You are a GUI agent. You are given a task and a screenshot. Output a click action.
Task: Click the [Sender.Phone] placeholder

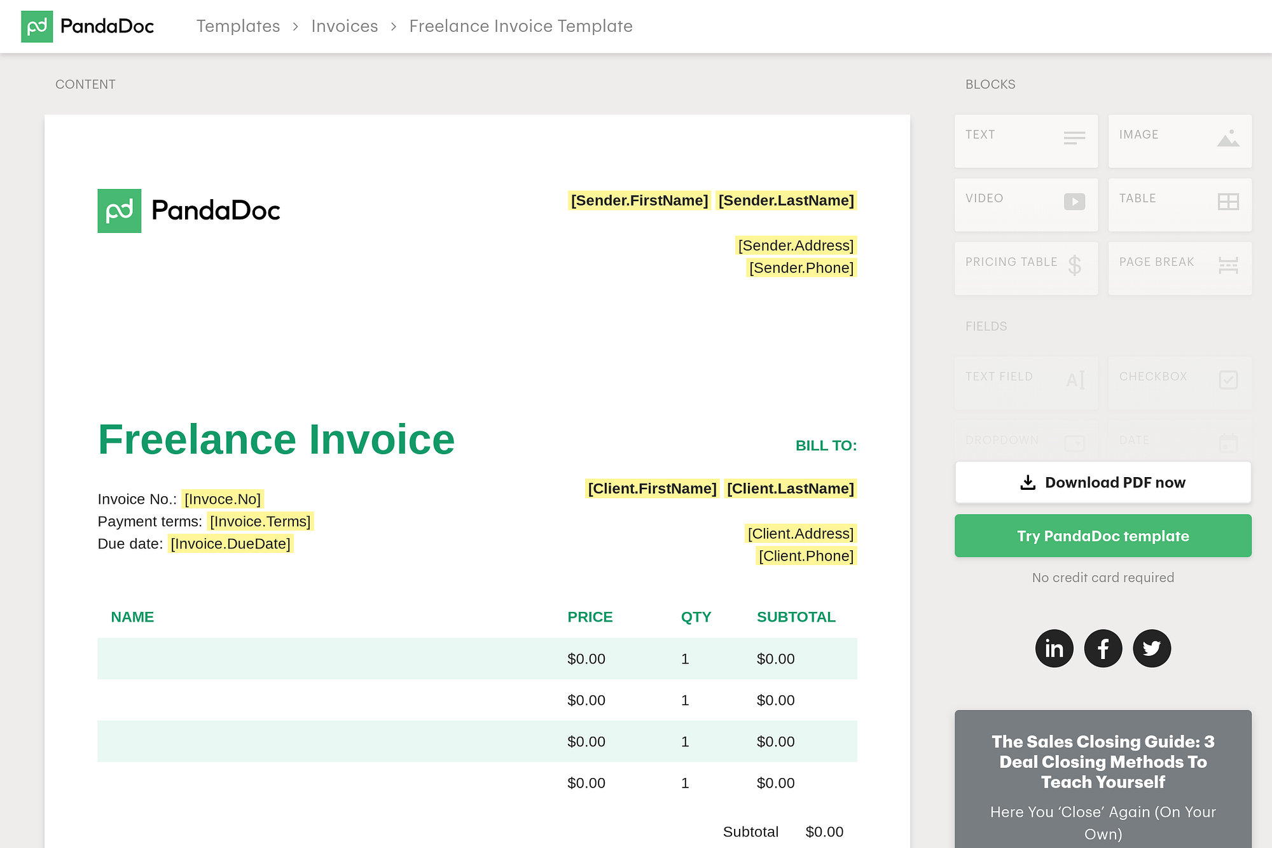point(801,268)
